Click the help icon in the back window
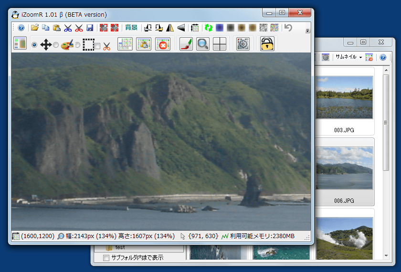Image resolution: width=401 pixels, height=272 pixels. [x=382, y=57]
